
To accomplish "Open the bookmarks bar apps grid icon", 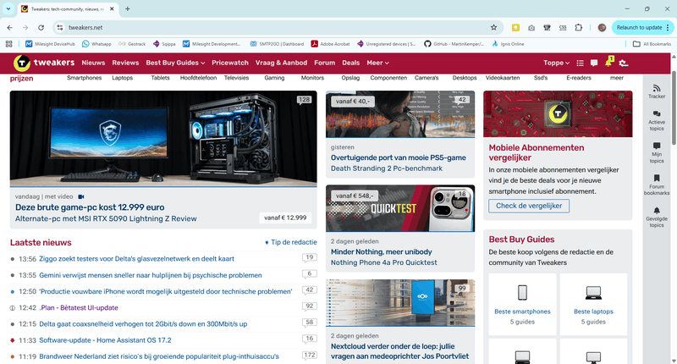I will coord(9,44).
